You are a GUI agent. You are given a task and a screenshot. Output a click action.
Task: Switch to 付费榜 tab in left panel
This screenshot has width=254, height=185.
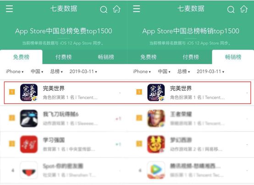[x=63, y=57]
